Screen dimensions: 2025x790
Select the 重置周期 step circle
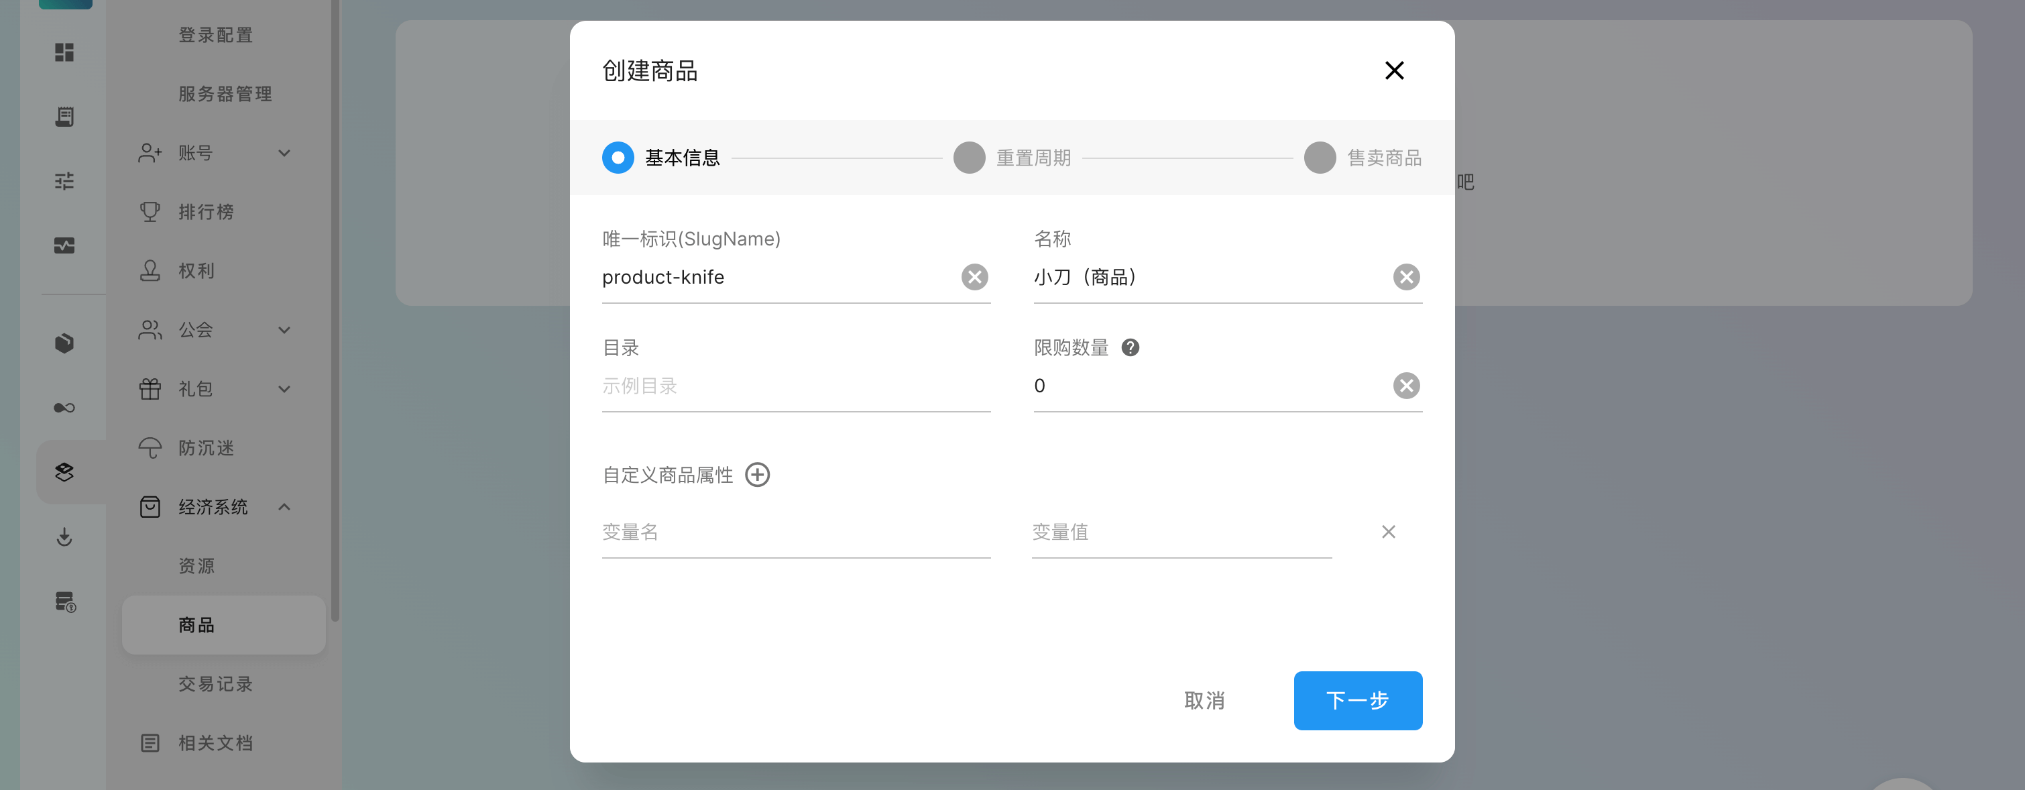968,158
